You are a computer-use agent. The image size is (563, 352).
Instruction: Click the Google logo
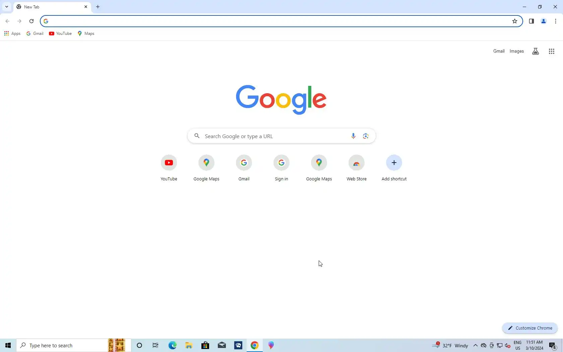coord(281,100)
